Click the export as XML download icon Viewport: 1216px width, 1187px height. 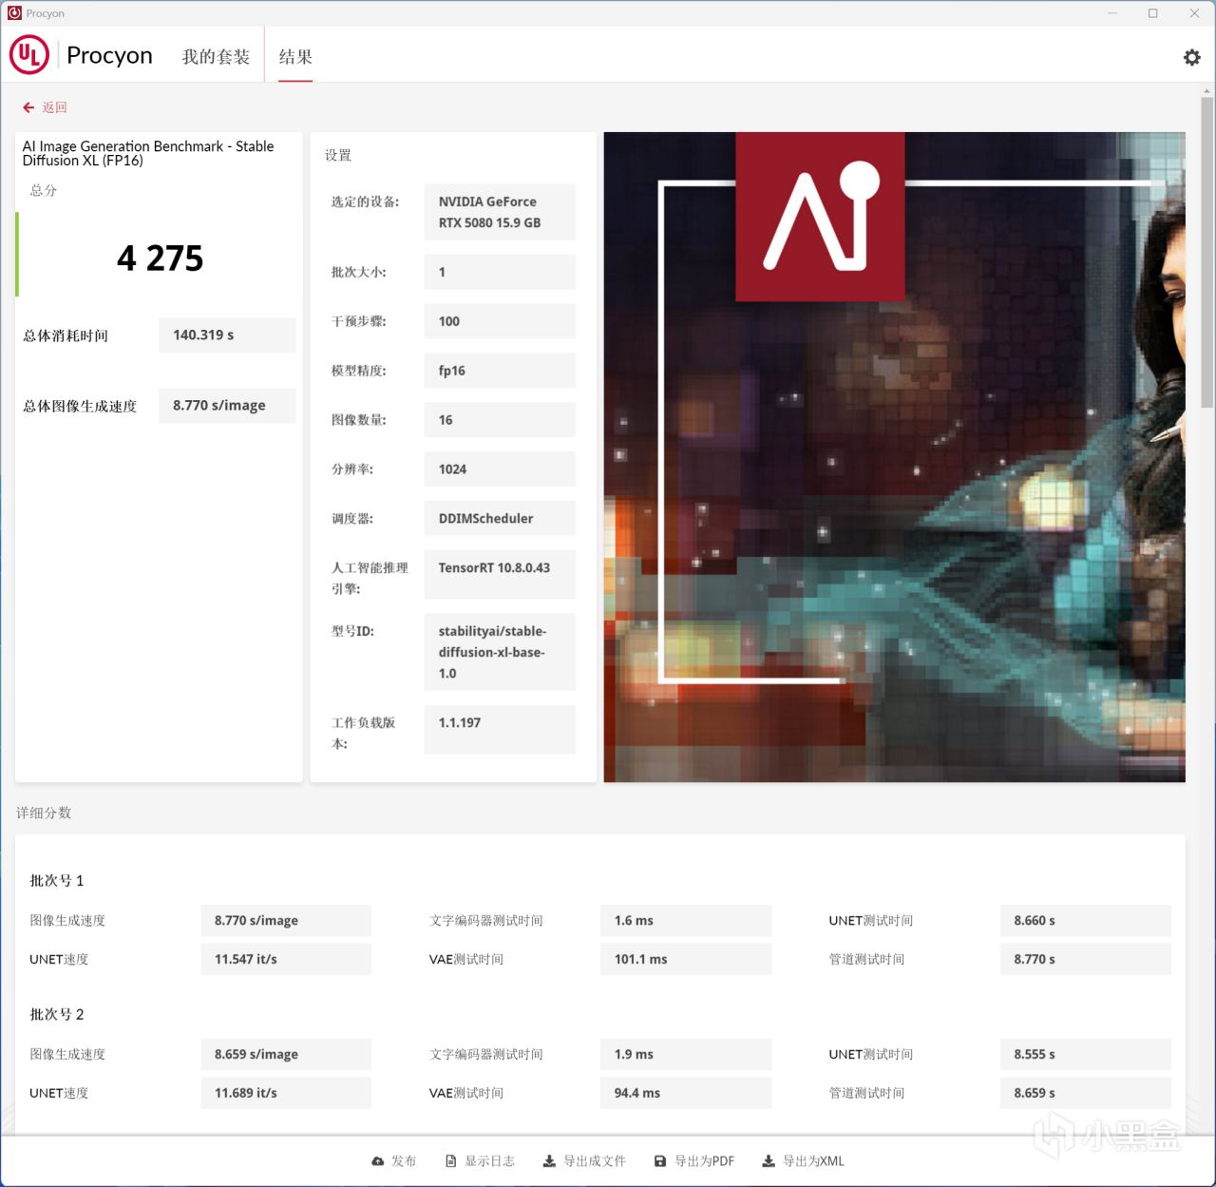[769, 1161]
